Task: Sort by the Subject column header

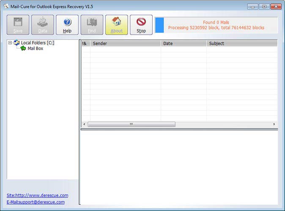Action: [x=242, y=43]
